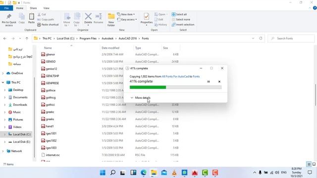Open notification center in system tray
This screenshot has width=317, height=178.
click(x=310, y=173)
